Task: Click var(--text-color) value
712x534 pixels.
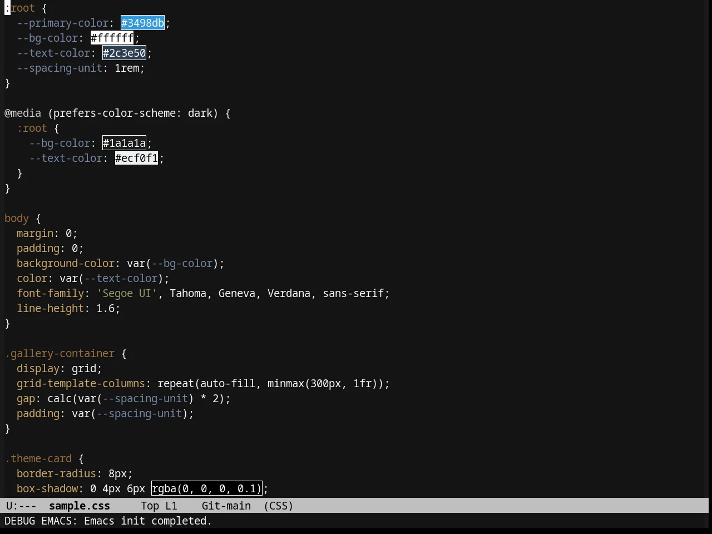Action: click(x=111, y=278)
